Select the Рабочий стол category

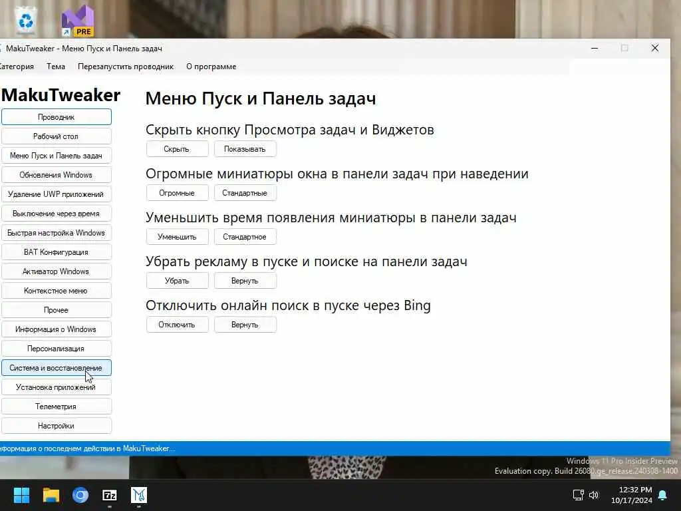[x=57, y=136]
